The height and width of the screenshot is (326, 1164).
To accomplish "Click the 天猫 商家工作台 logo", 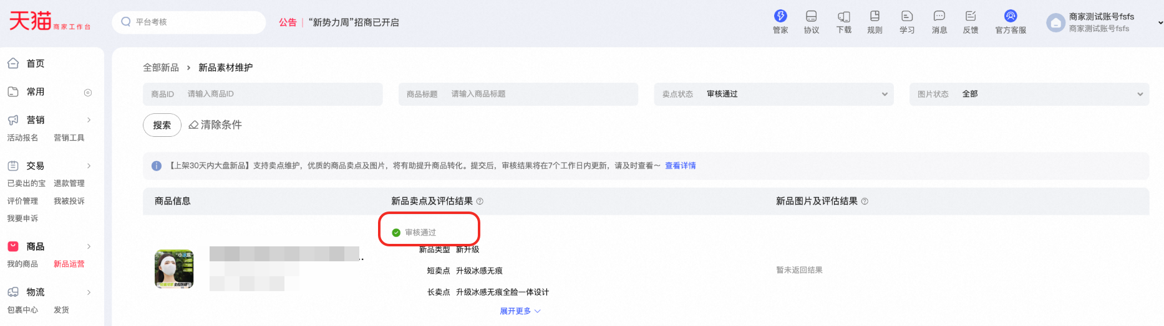I will 50,21.
